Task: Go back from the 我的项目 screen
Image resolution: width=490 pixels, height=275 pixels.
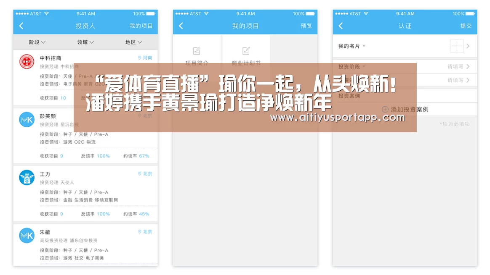Action: coord(181,26)
